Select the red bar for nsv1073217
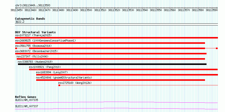Viewport: 225px width, 112px height. point(116,38)
